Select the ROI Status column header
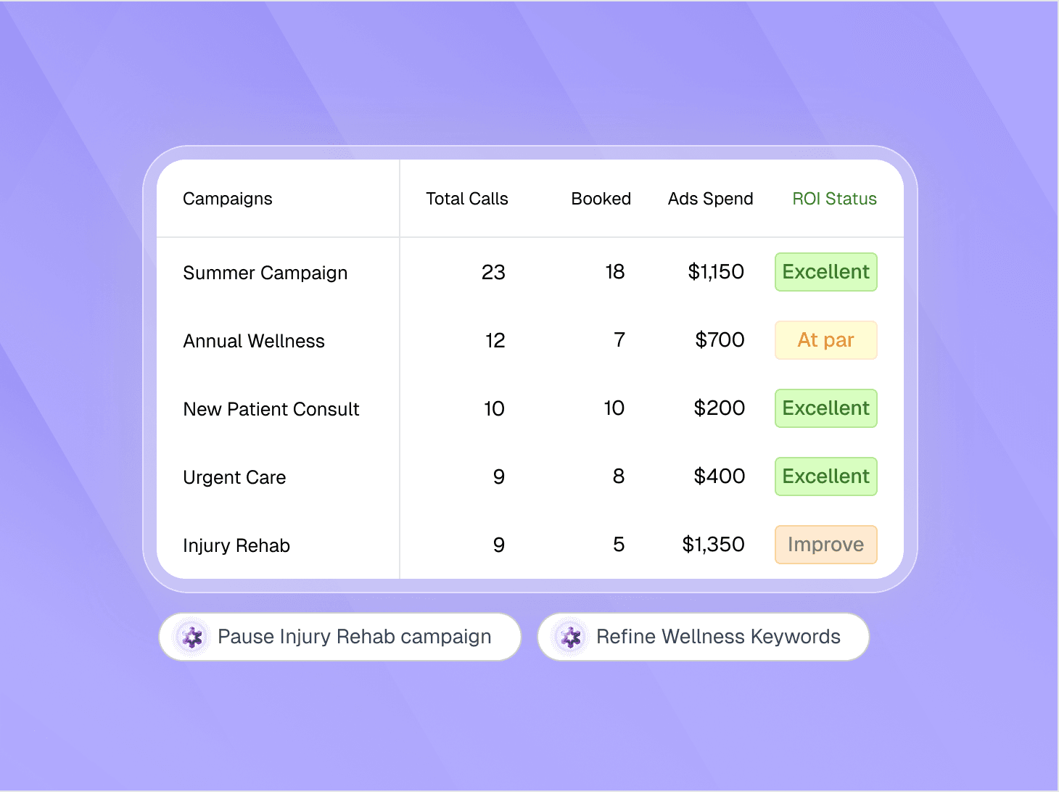 click(x=834, y=199)
